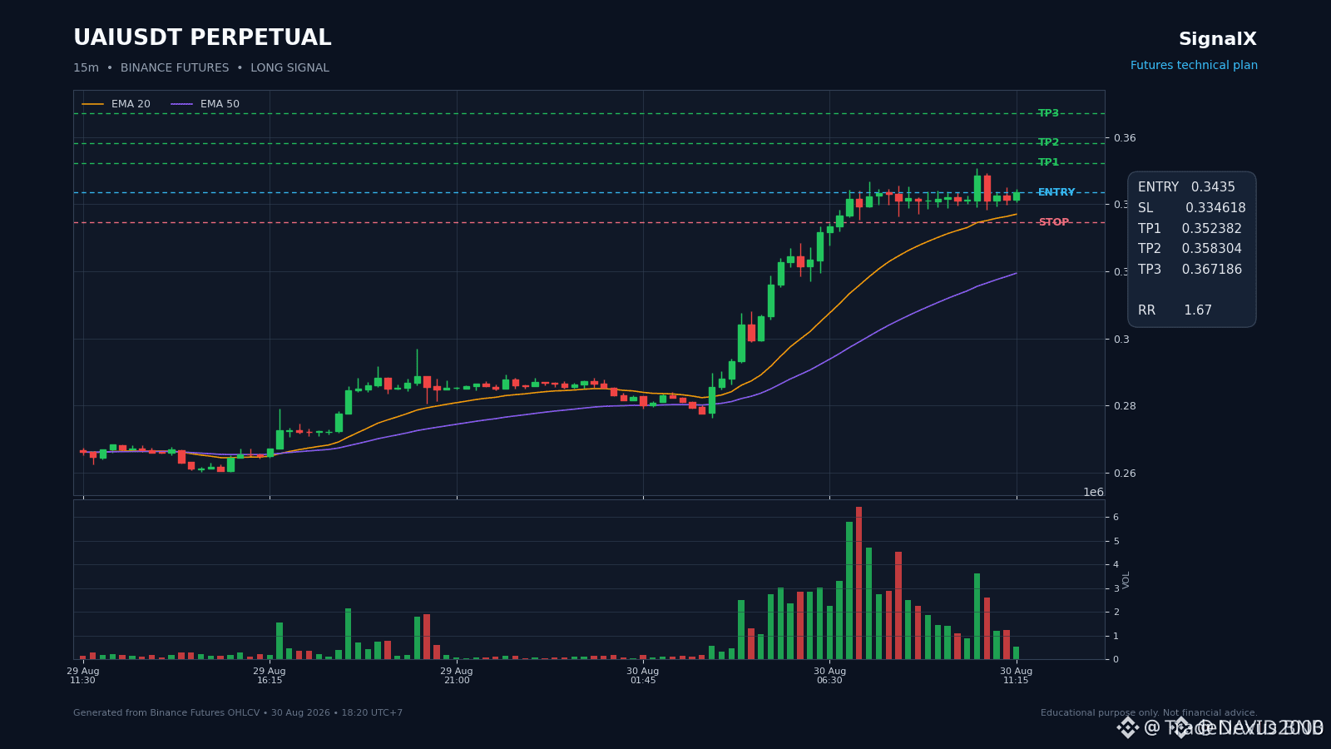Click the 2 tick on the volume axis
Image resolution: width=1331 pixels, height=749 pixels.
coord(1116,613)
